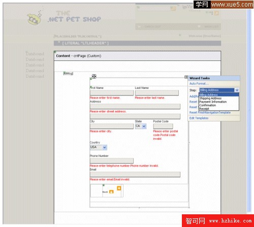Click the lblMsg label control

click(68, 73)
